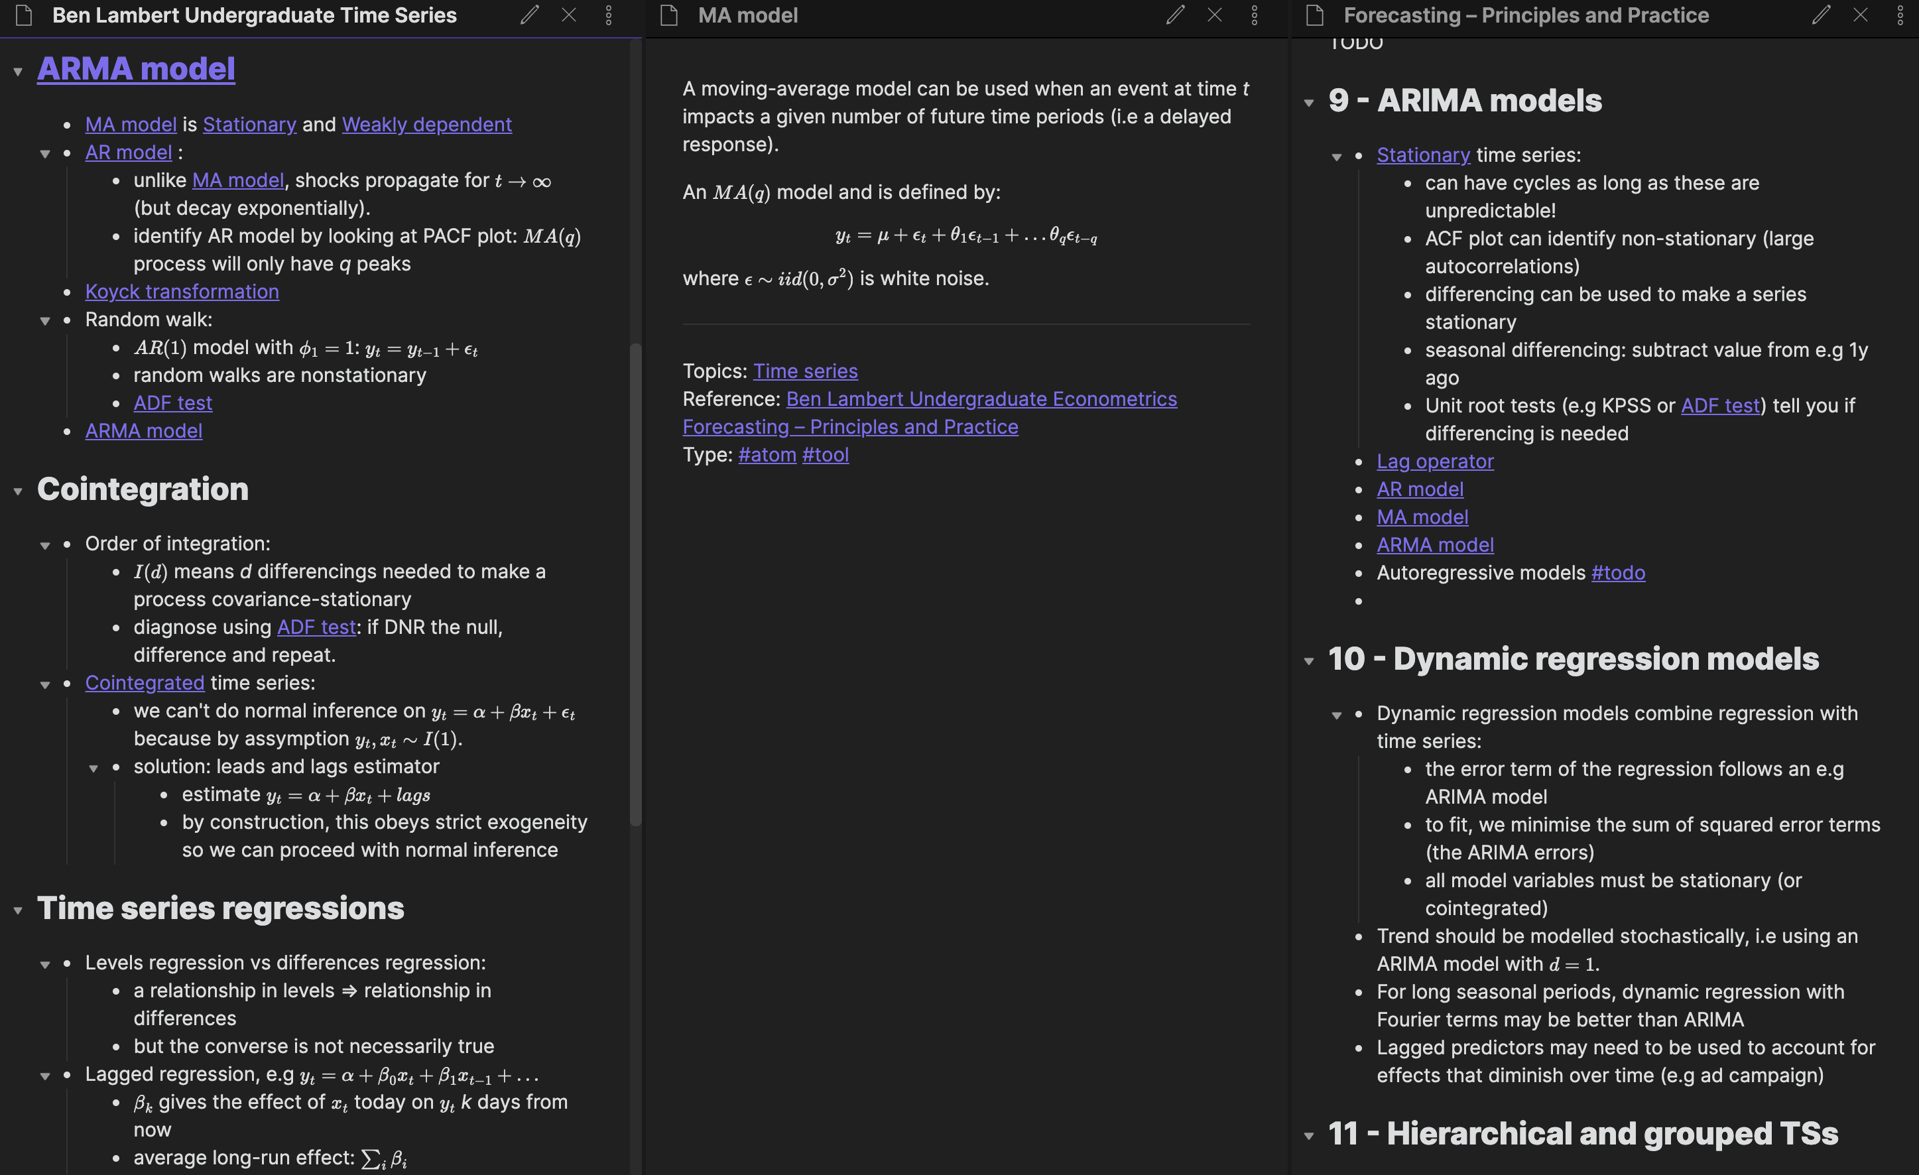
Task: Click the Ben Lambert Undergraduate Time Series title
Action: tap(255, 15)
